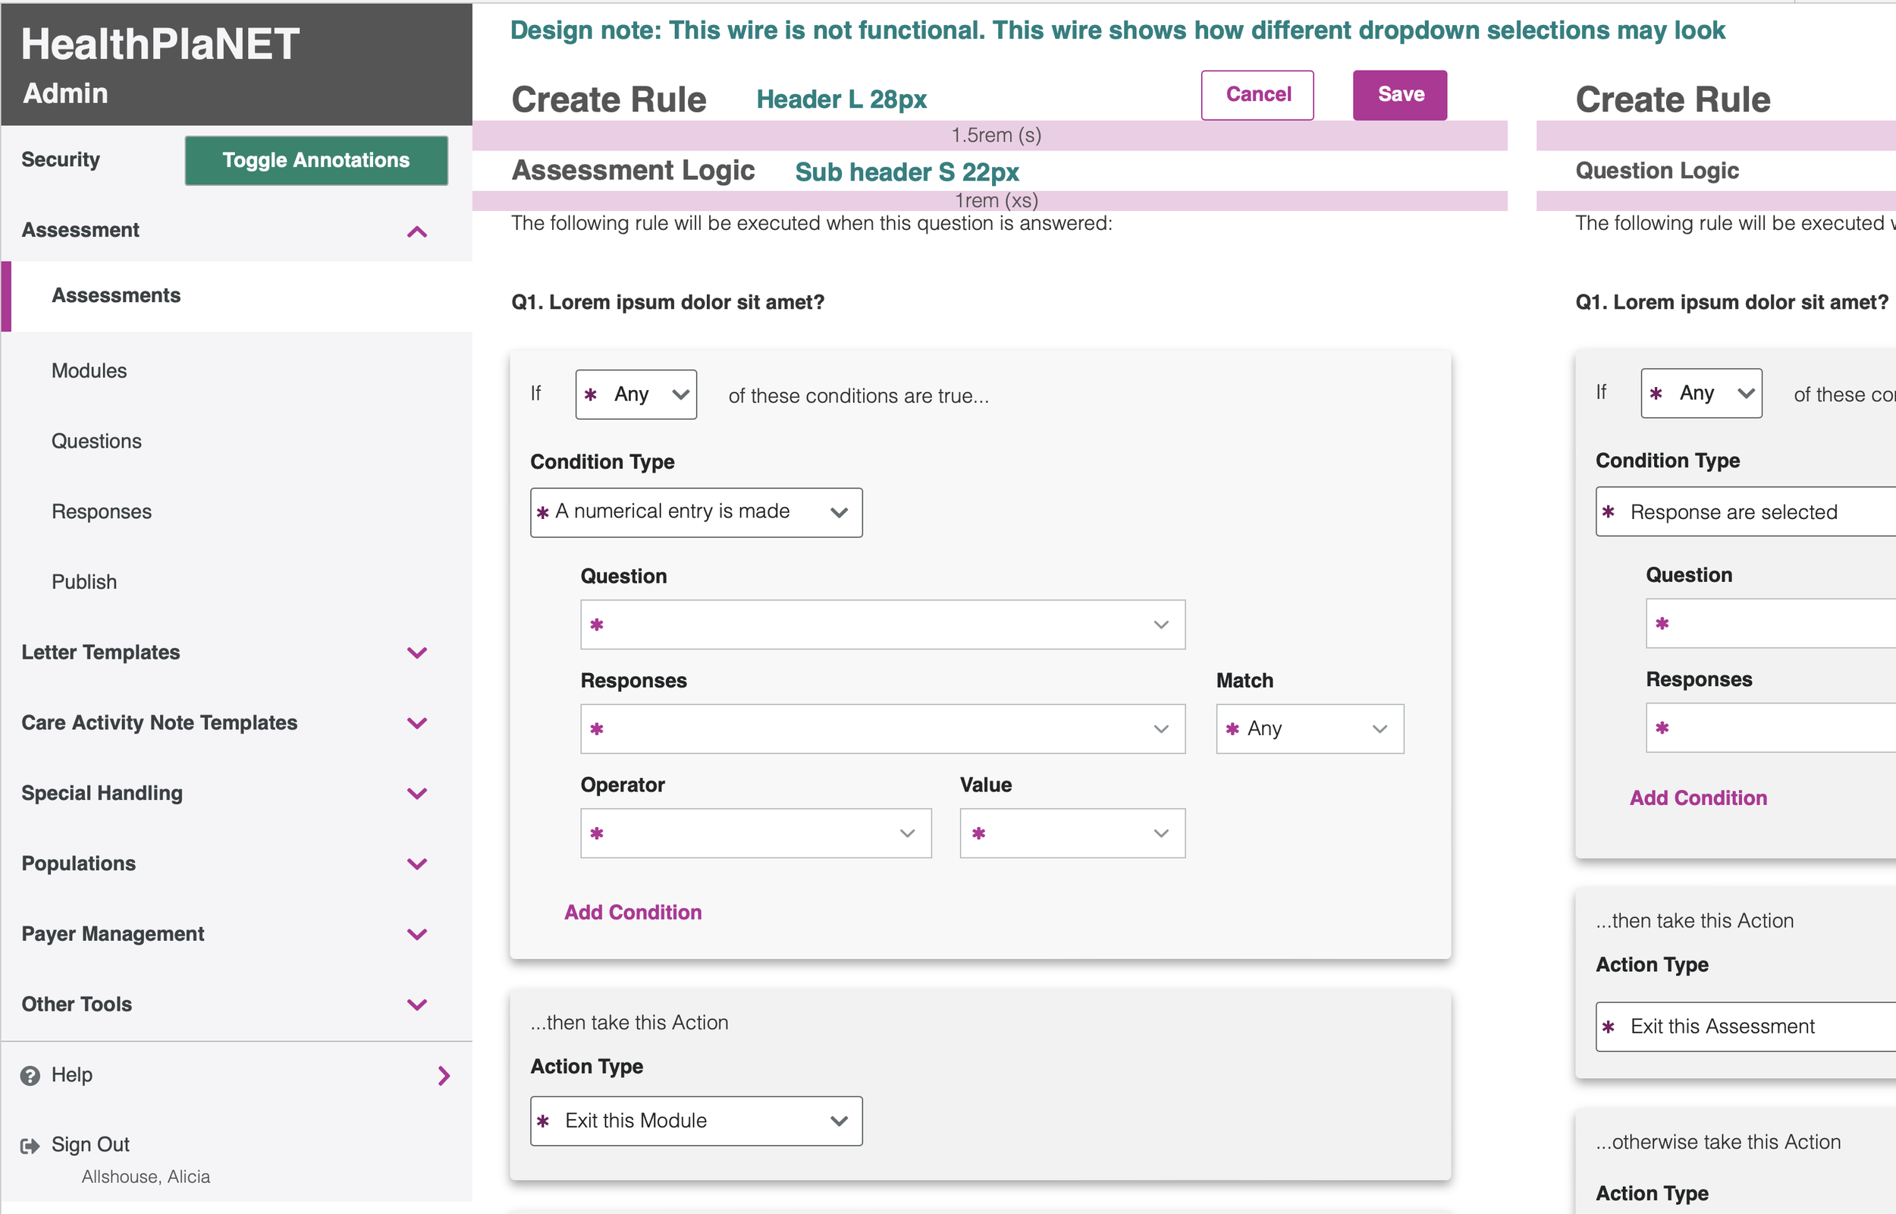The height and width of the screenshot is (1214, 1896).
Task: Click the Help question mark icon
Action: coord(30,1076)
